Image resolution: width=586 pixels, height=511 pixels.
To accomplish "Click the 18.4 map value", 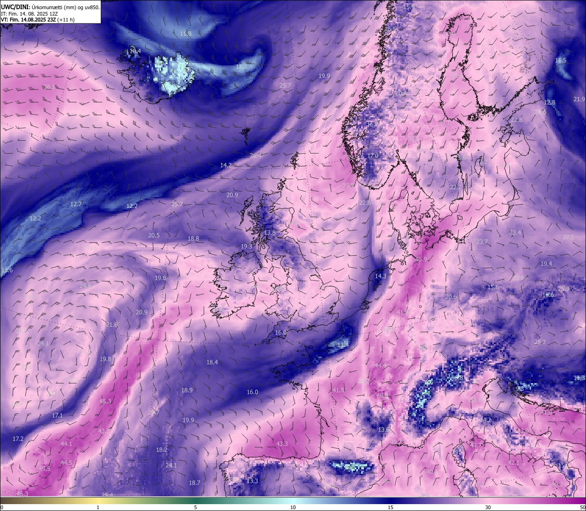I will (x=212, y=362).
